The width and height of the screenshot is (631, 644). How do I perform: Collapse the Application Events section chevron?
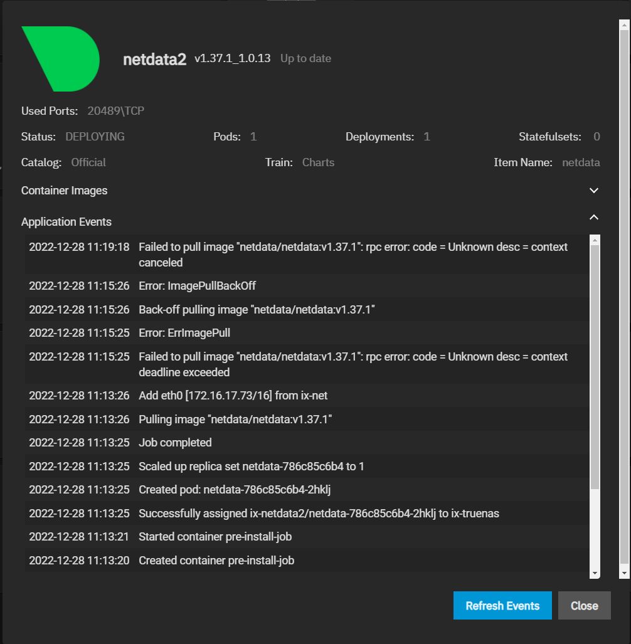(x=593, y=217)
